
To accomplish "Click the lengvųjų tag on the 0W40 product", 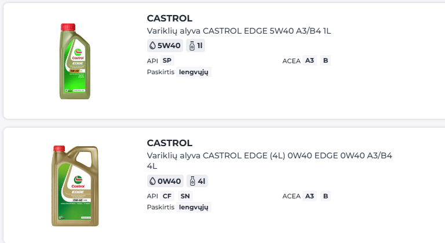I will 194,207.
